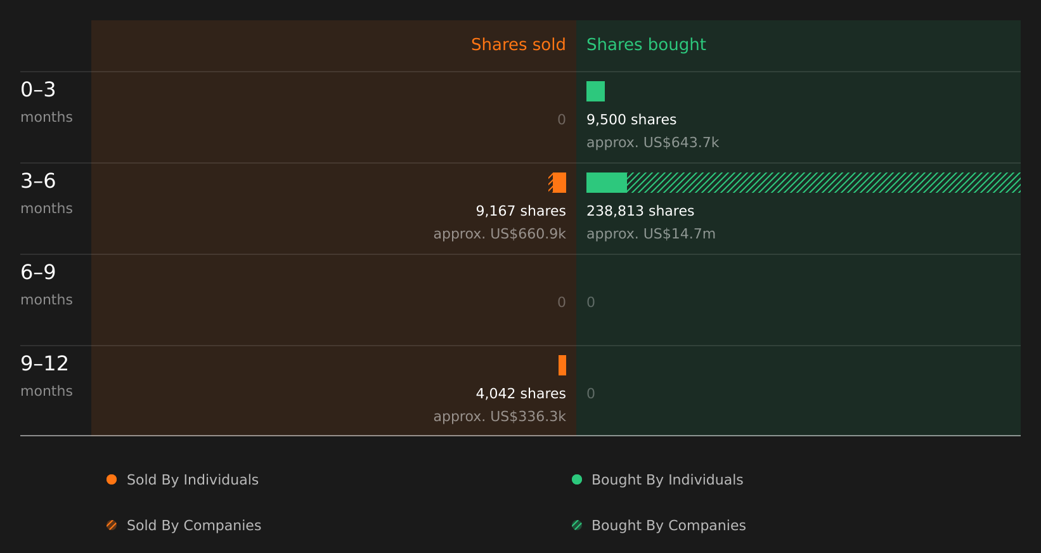The image size is (1041, 553).
Task: Select the Sold By Individuals legend label
Action: tap(193, 480)
